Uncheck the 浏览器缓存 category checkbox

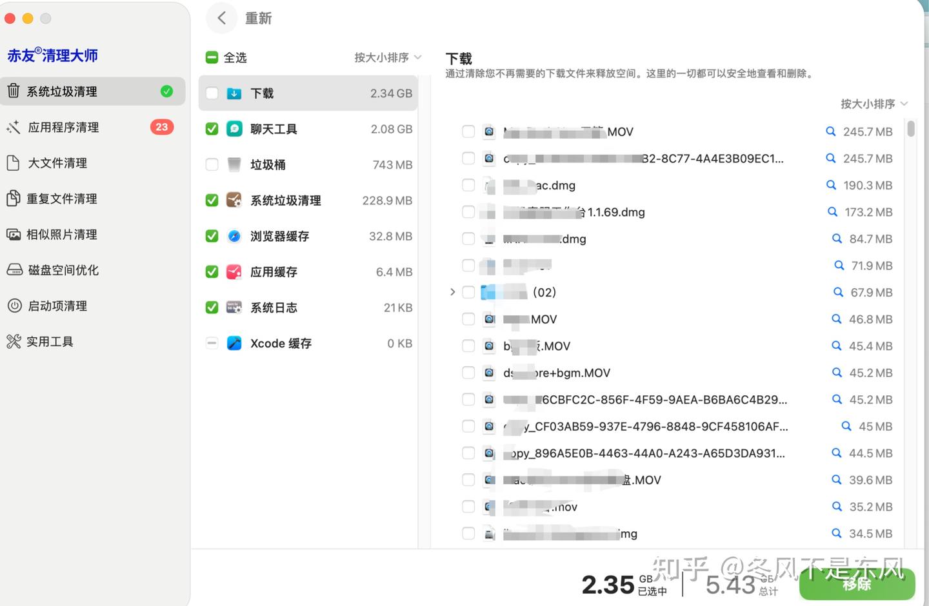tap(212, 236)
